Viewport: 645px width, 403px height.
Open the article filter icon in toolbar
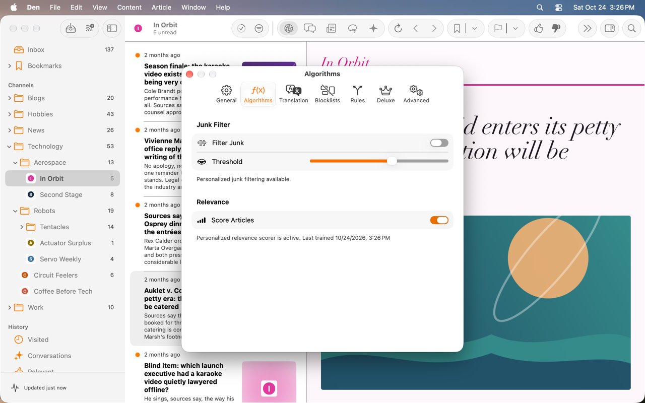[259, 29]
